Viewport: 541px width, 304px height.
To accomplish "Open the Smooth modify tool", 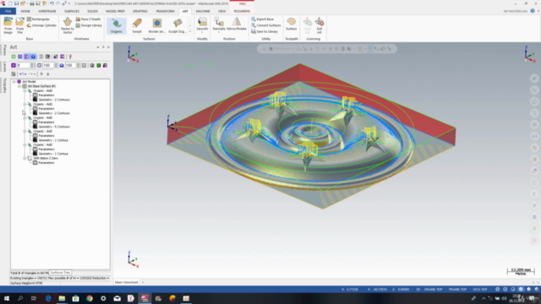I will pos(202,24).
